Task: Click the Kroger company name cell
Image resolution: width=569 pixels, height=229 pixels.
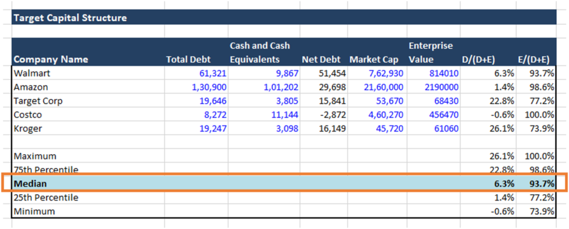Action: pyautogui.click(x=28, y=129)
